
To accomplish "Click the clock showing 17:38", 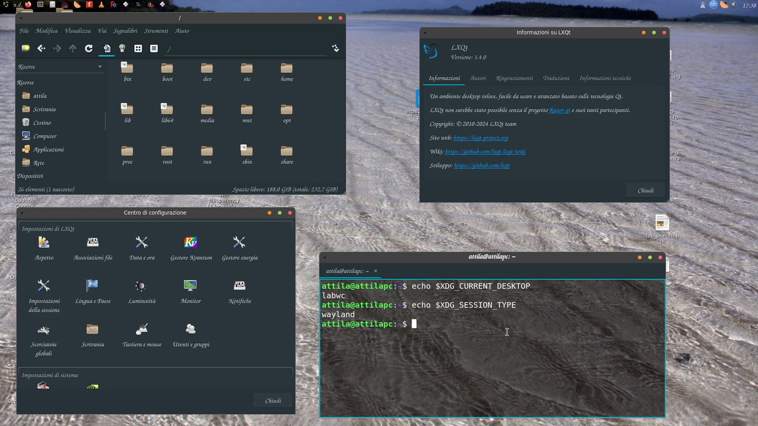I will [749, 5].
